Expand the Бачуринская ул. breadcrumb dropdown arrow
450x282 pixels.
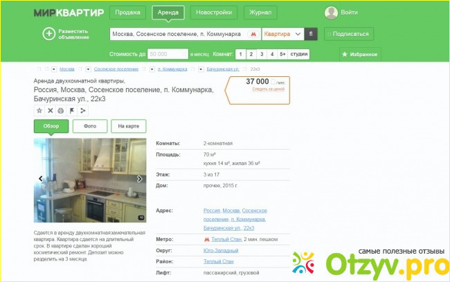click(x=201, y=69)
